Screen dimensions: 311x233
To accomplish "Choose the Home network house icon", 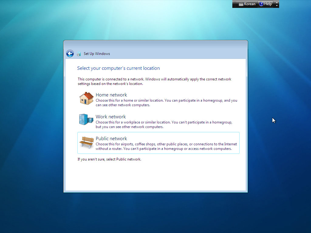I will (86, 98).
